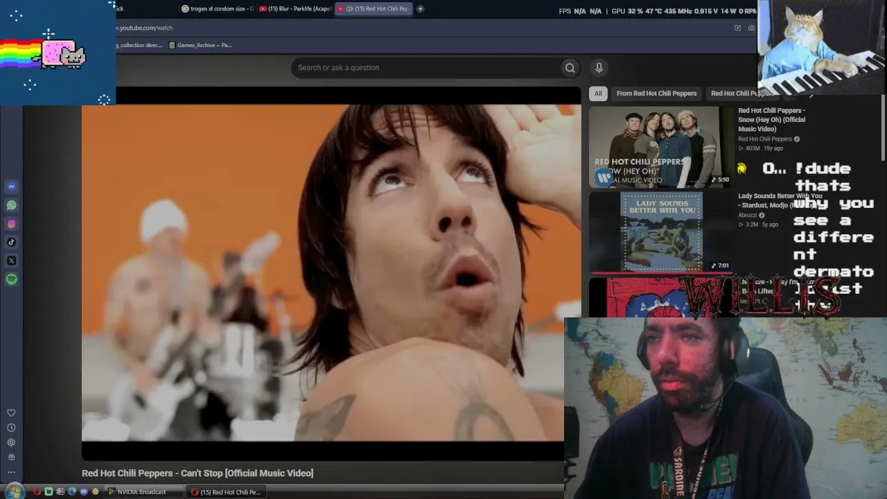Open Spotify in the Opera sidebar
Viewport: 887px width, 499px height.
pos(11,279)
